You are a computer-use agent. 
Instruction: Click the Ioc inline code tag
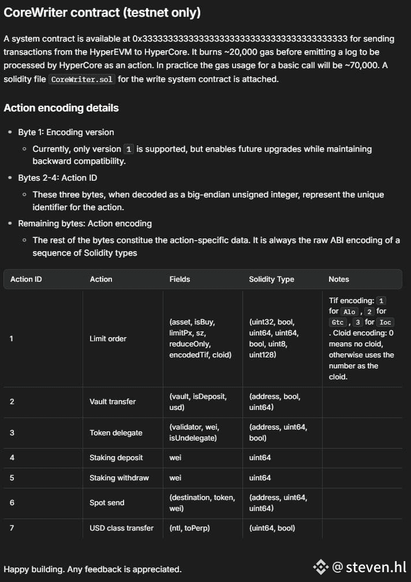pos(385,323)
